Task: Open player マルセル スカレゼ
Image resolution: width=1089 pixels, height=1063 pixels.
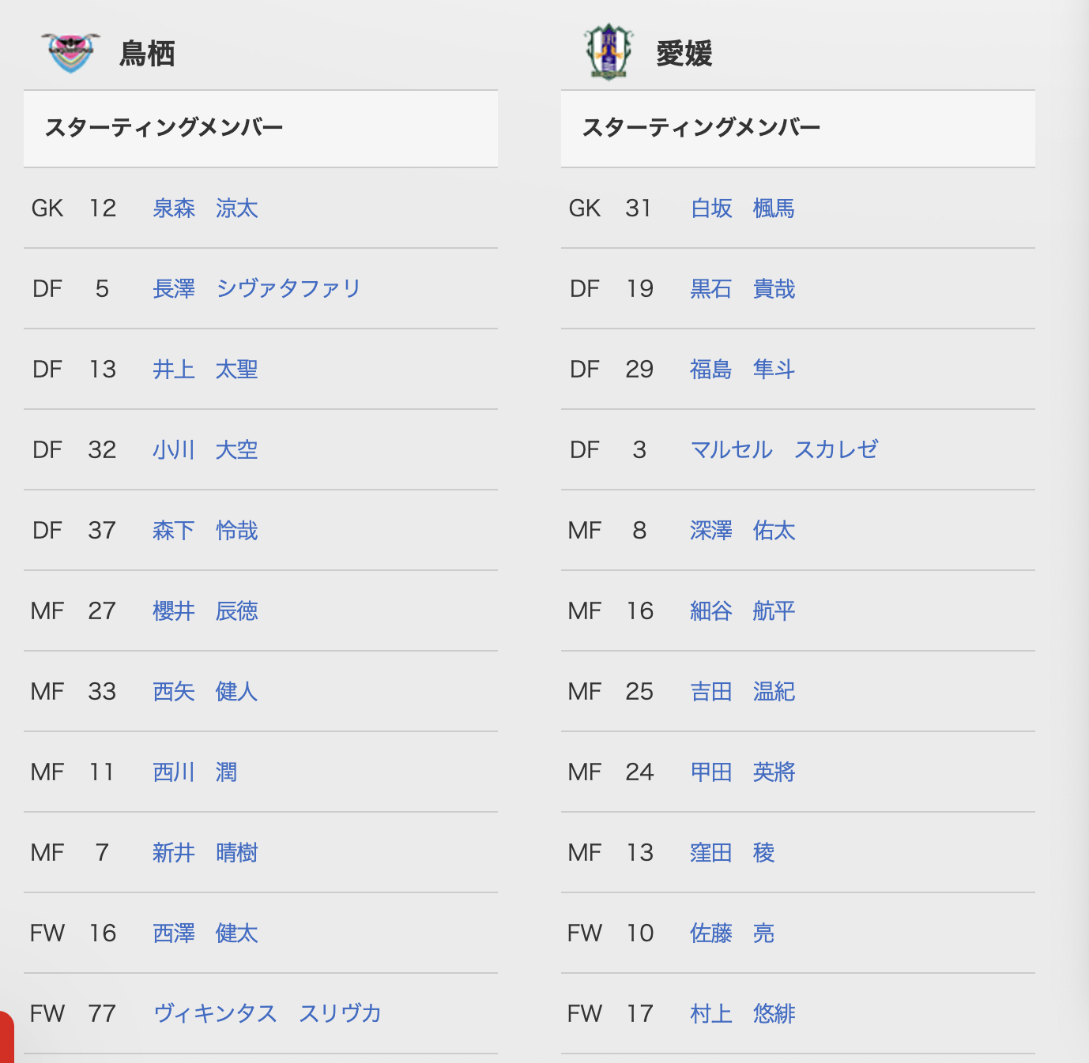Action: pos(784,450)
